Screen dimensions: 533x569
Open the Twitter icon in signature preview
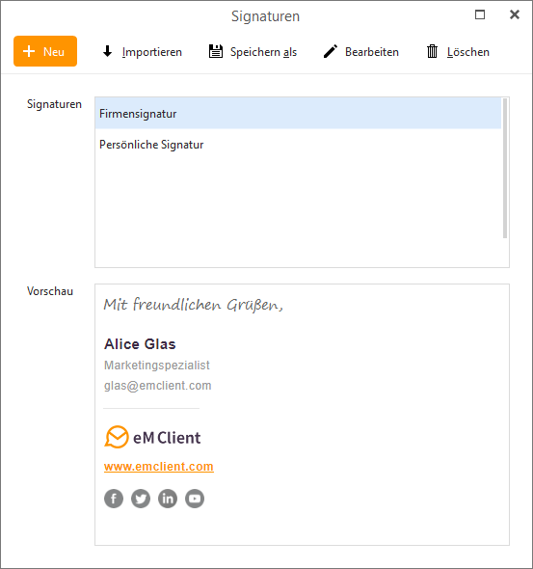tap(141, 499)
